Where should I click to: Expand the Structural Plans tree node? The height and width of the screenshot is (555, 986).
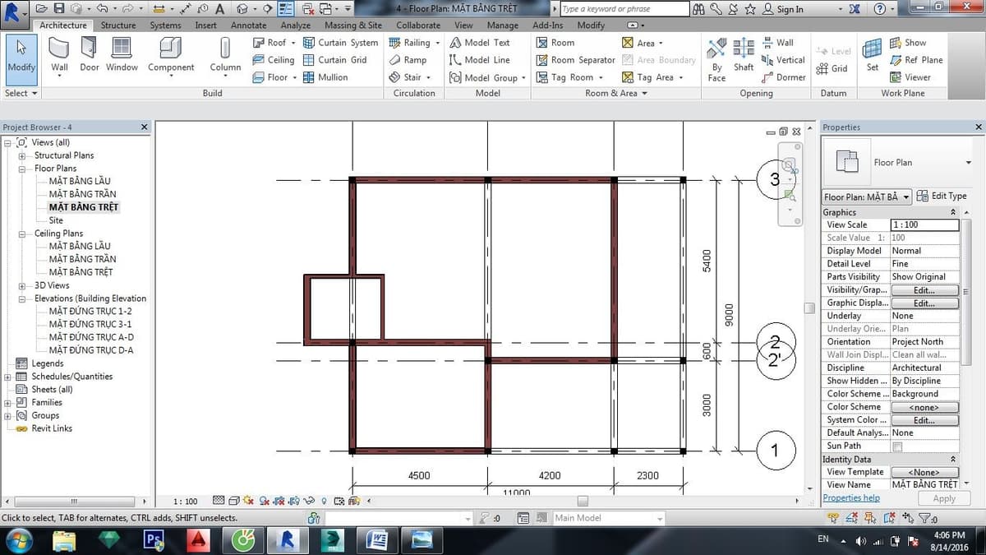(21, 155)
